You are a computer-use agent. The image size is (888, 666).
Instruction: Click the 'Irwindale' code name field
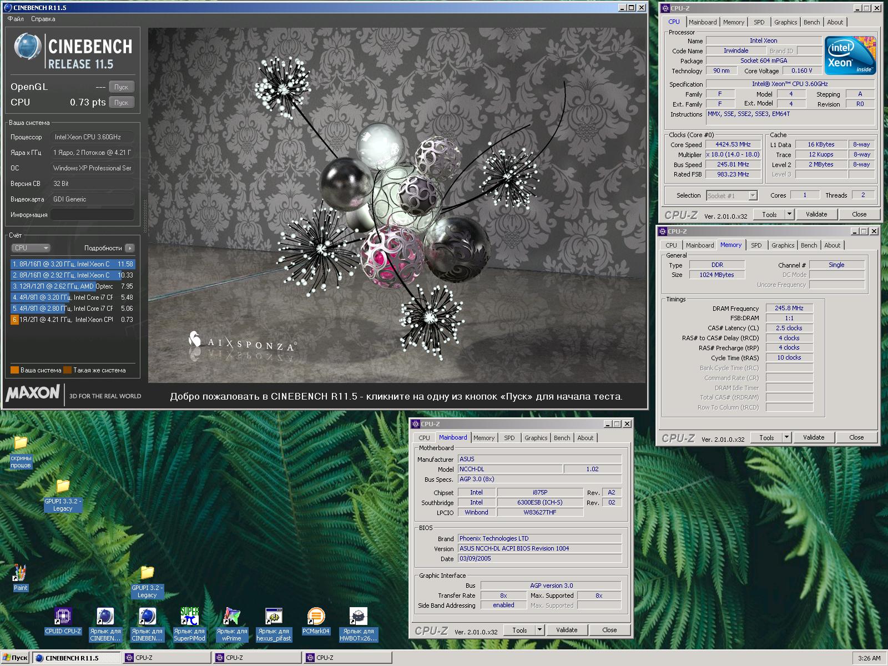(735, 51)
